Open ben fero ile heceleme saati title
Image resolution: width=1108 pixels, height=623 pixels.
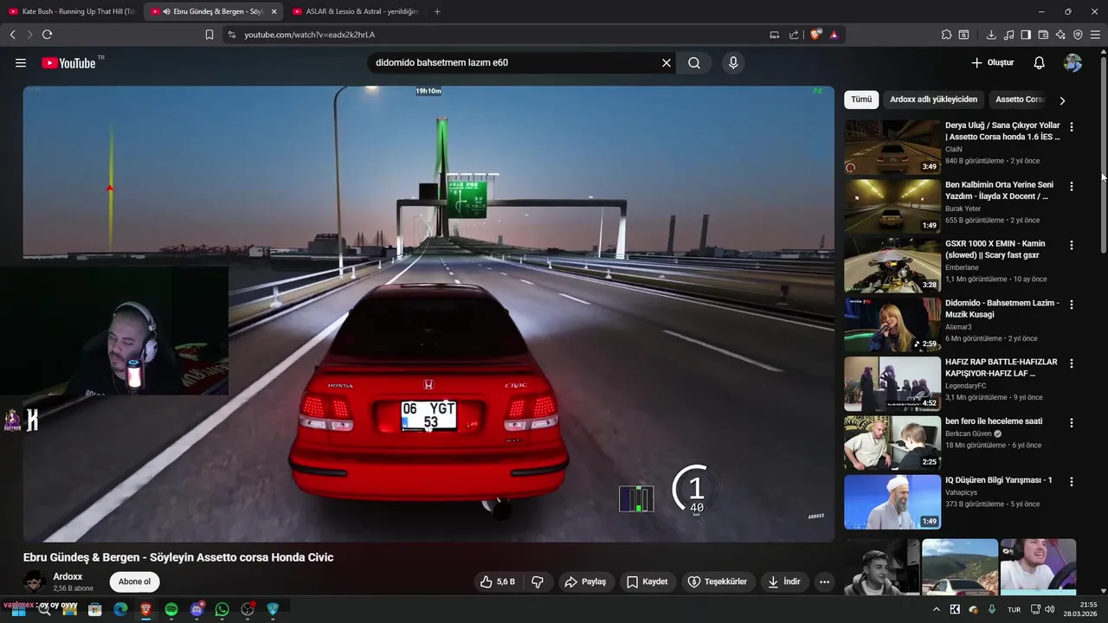[994, 421]
